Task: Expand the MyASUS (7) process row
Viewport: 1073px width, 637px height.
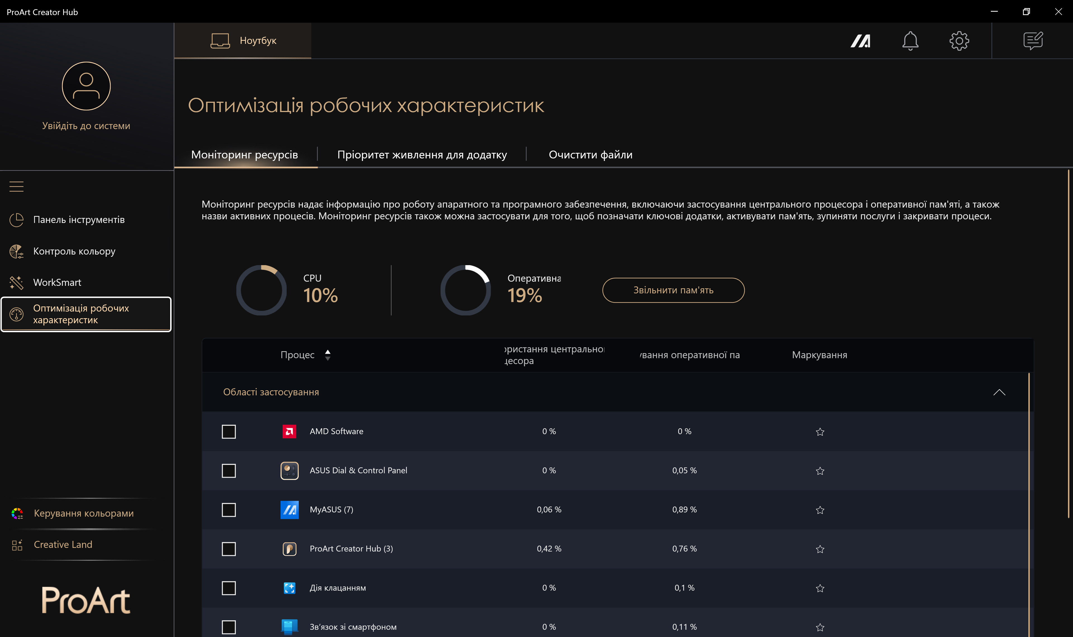Action: coord(331,510)
